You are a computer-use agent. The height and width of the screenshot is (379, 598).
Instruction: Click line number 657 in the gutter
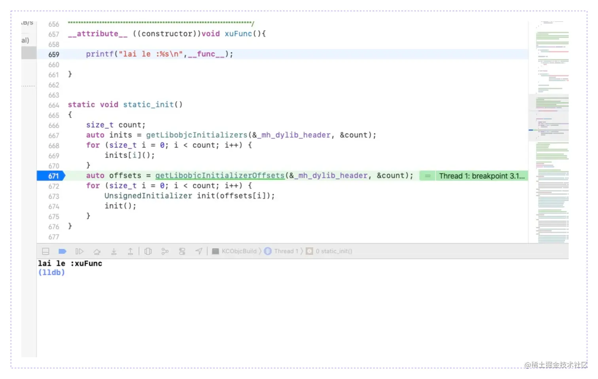[x=54, y=34]
